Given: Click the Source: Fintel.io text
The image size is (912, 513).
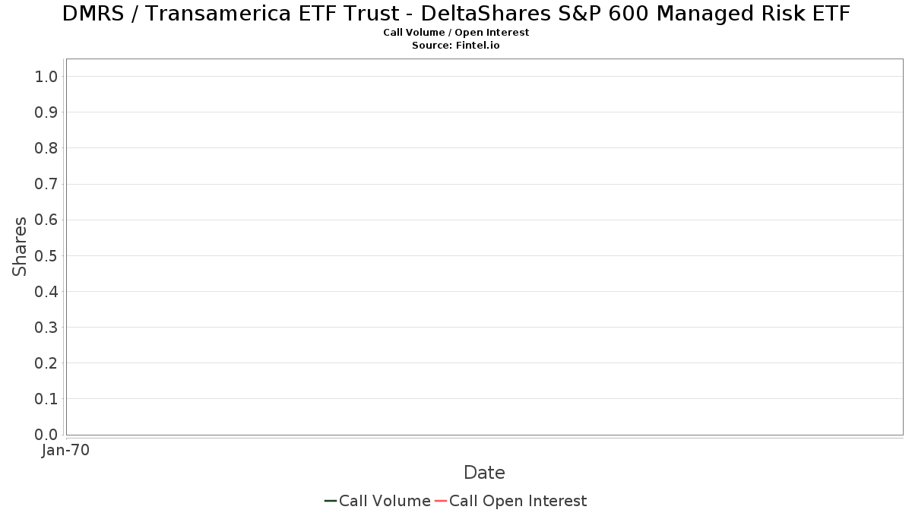Looking at the screenshot, I should (456, 46).
